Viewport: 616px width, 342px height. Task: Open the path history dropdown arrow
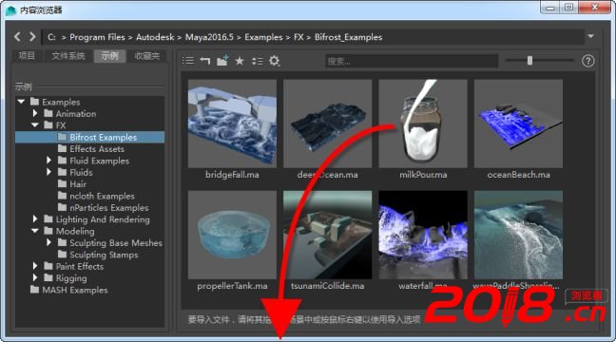(x=590, y=36)
